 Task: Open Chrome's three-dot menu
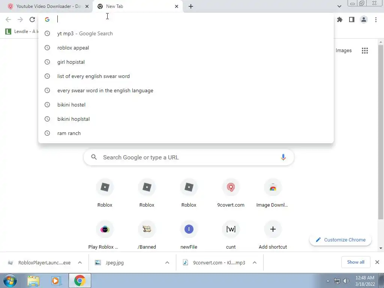376,19
